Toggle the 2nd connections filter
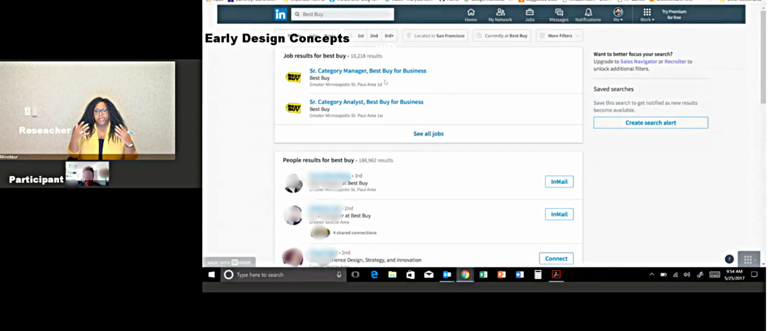This screenshot has width=768, height=331. click(374, 36)
